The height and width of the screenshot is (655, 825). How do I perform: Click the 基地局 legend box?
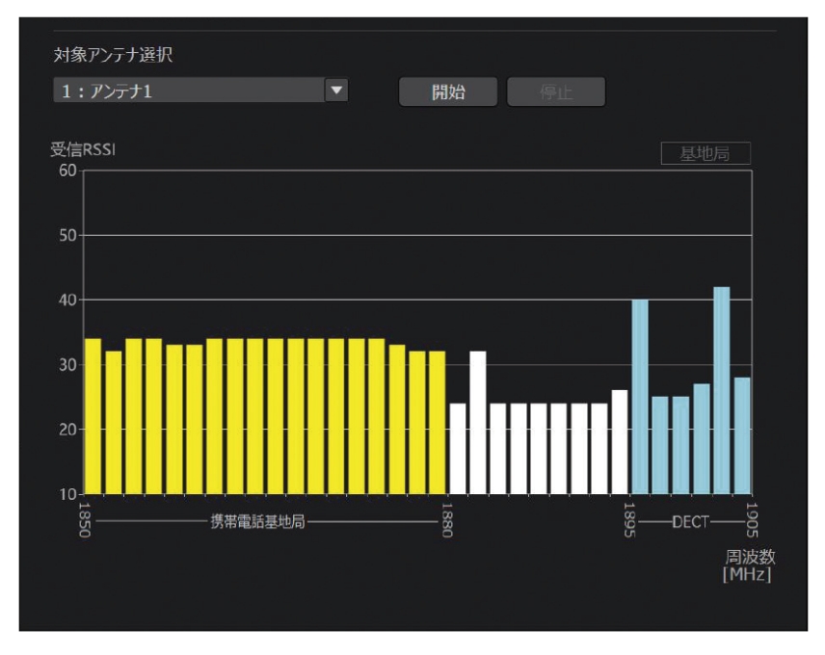point(705,154)
